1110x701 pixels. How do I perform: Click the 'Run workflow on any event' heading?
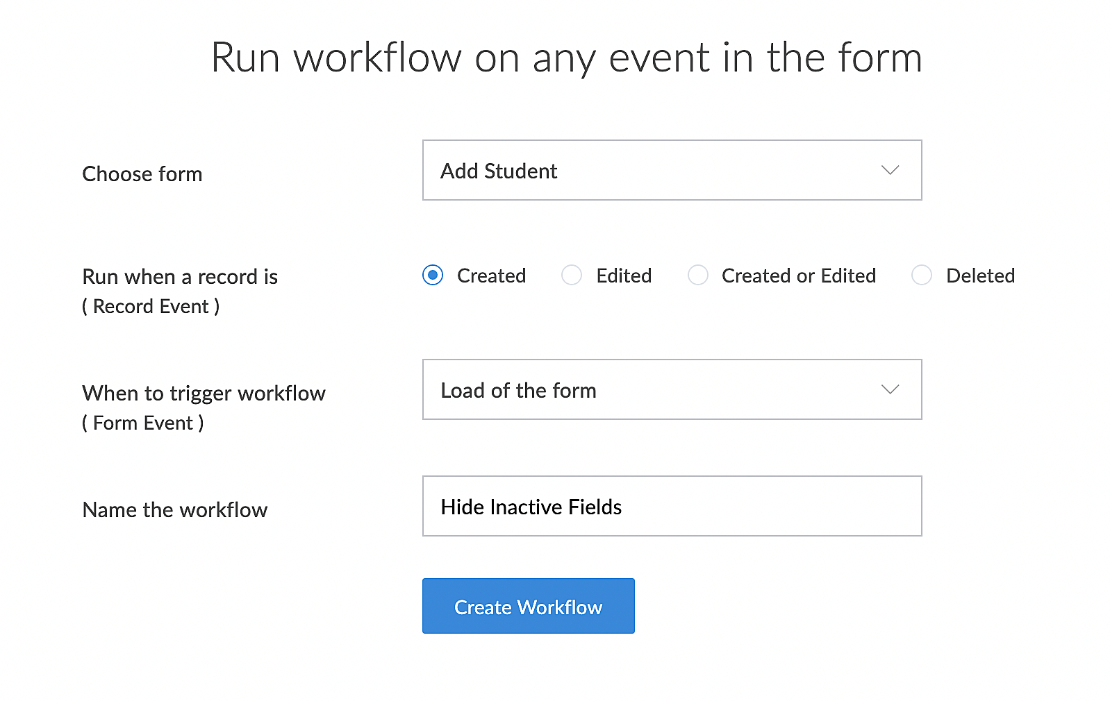pos(566,58)
